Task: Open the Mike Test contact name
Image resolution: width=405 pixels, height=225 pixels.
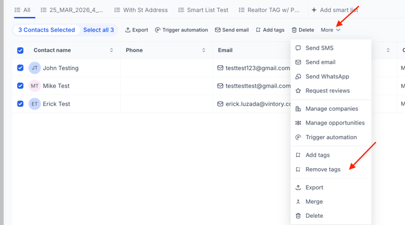Action: 56,86
